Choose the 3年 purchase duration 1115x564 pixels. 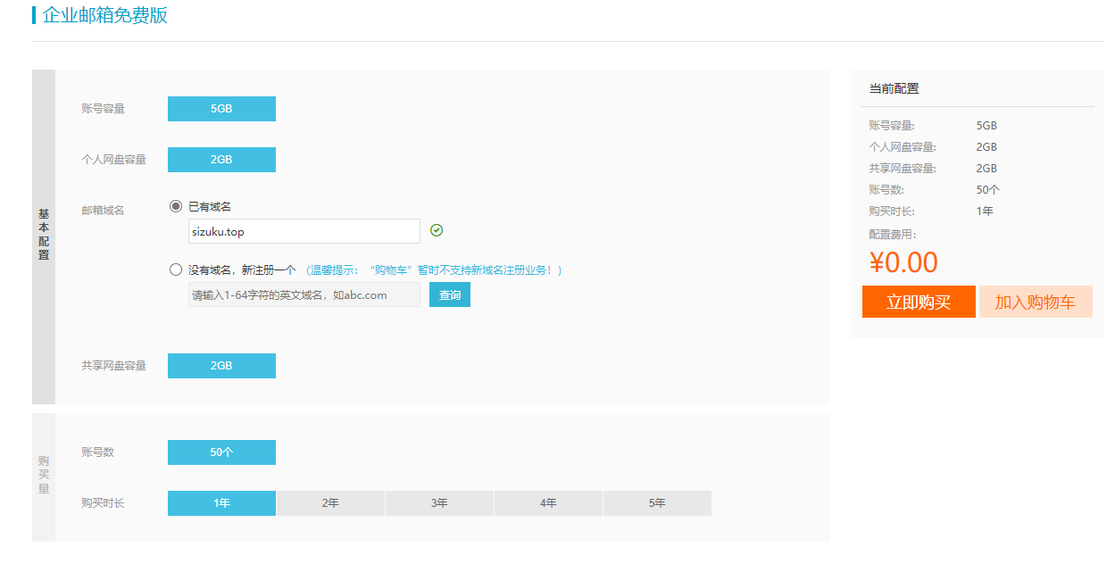(439, 503)
